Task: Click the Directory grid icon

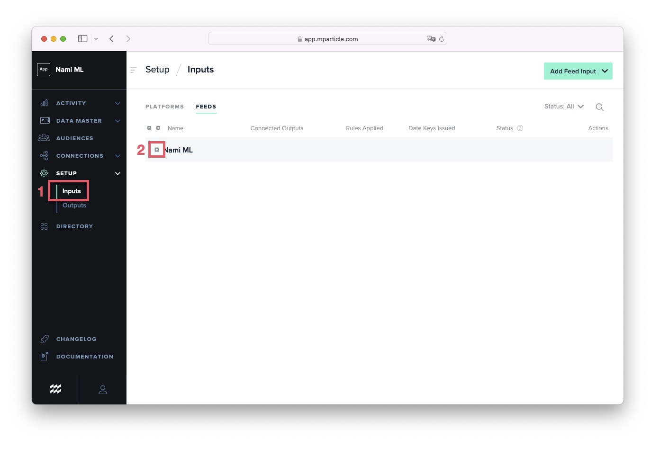Action: tap(44, 226)
